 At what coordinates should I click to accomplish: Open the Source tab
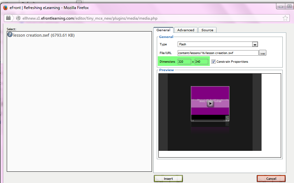point(207,30)
